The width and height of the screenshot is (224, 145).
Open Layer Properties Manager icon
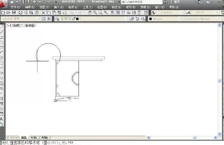(x=57, y=19)
